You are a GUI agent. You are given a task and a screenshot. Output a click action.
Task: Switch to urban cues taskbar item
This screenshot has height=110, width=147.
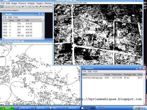click(x=25, y=108)
